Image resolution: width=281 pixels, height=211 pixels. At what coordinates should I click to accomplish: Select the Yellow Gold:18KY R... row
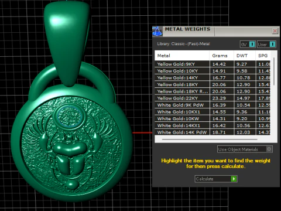[x=213, y=91]
